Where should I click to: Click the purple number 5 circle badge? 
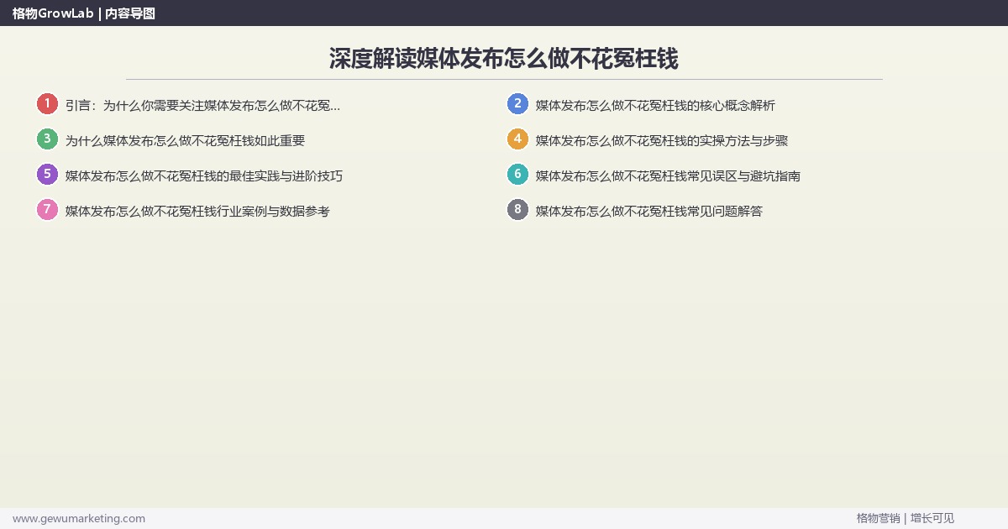coord(47,175)
